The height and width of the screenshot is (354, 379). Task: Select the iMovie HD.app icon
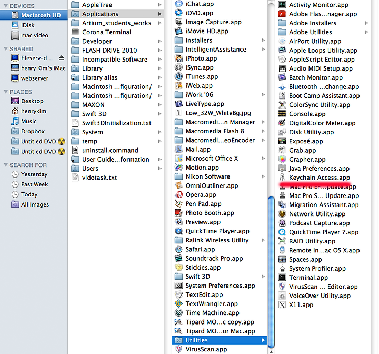pos(178,31)
